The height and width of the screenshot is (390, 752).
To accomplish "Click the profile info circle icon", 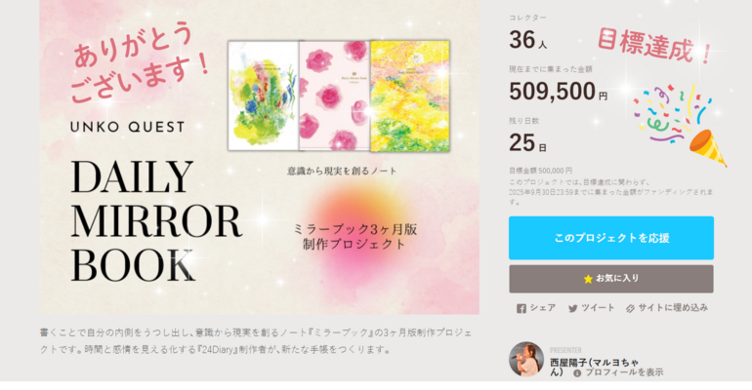I will click(577, 372).
